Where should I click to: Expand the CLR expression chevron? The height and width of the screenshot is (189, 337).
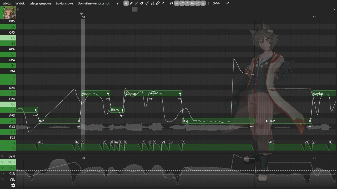pos(3,174)
